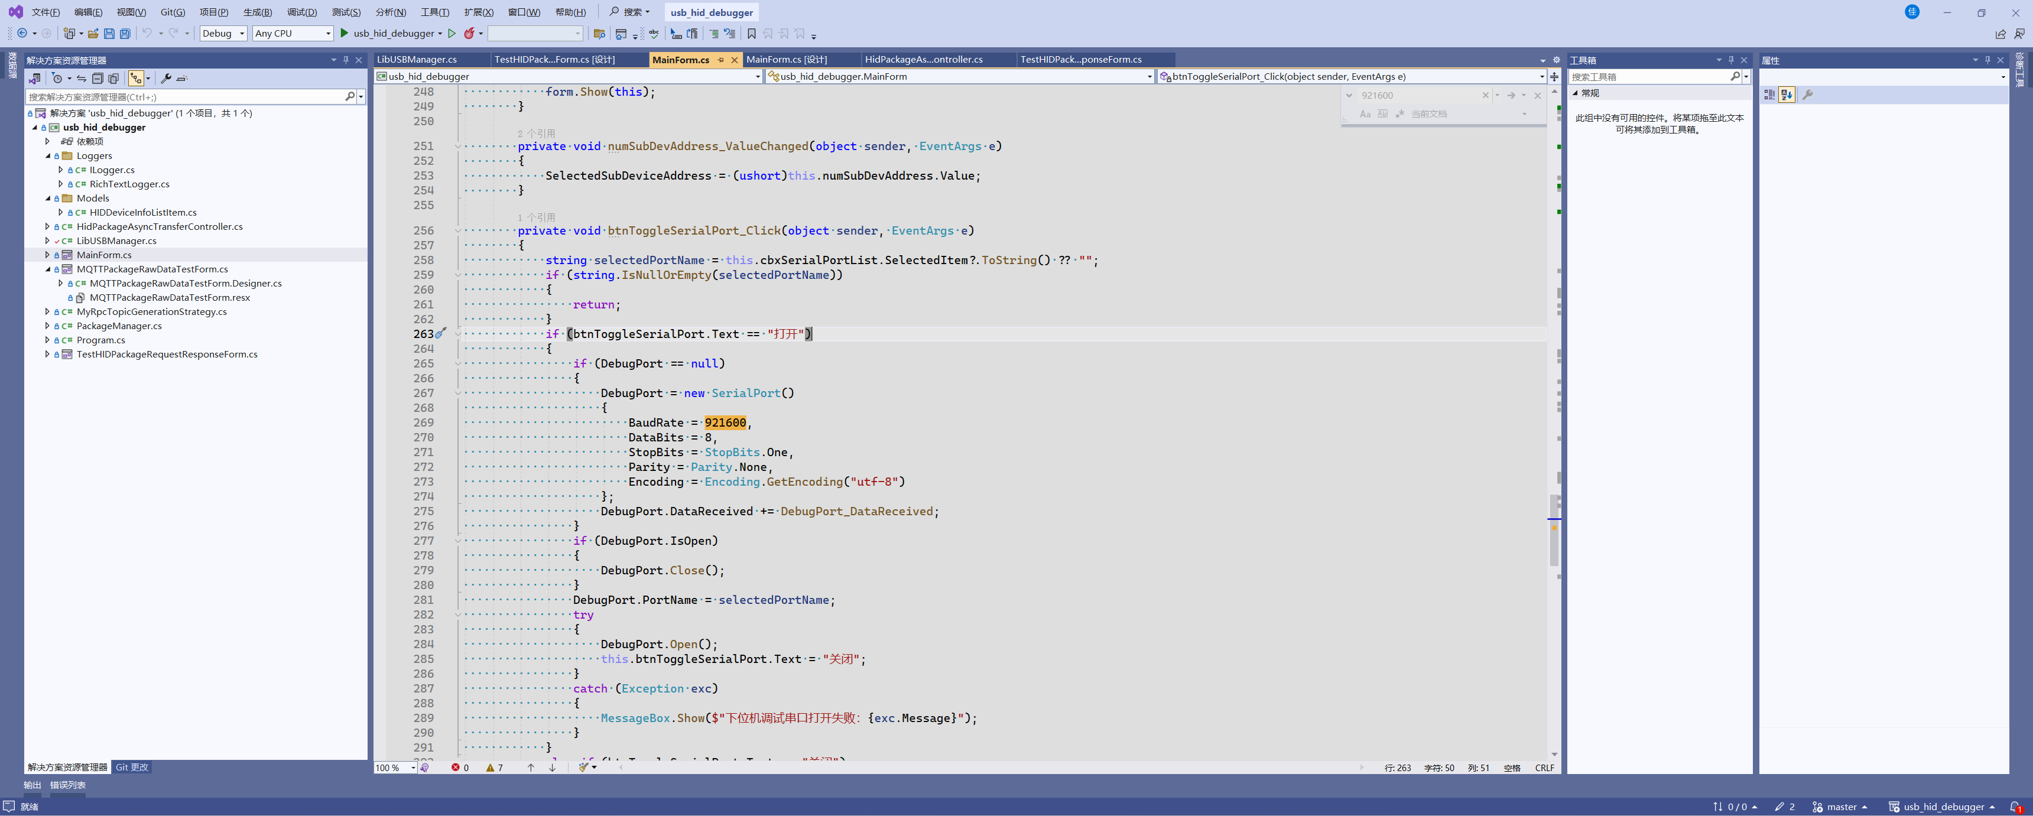
Task: Toggle Track Active Item in Solution Explorer toolbar
Action: tap(136, 78)
